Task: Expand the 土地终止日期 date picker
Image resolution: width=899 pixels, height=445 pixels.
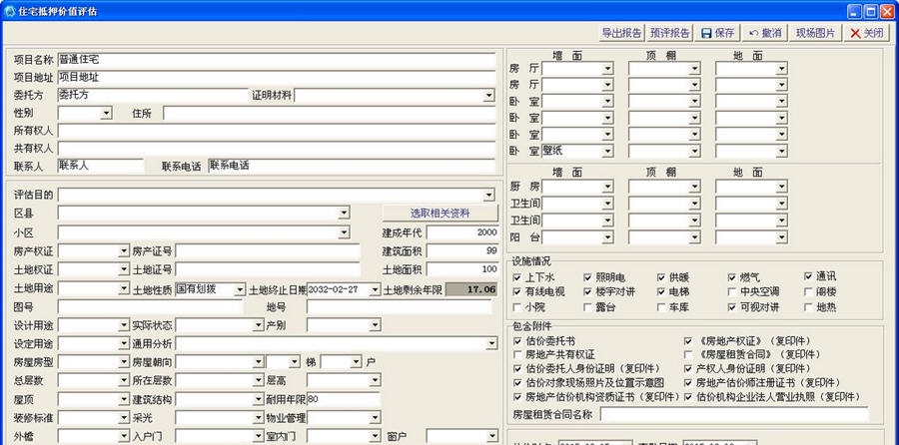Action: pos(372,289)
